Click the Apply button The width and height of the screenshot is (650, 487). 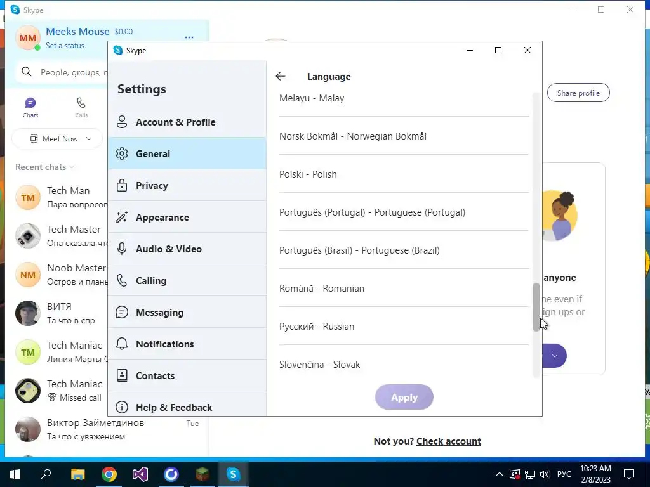click(404, 397)
